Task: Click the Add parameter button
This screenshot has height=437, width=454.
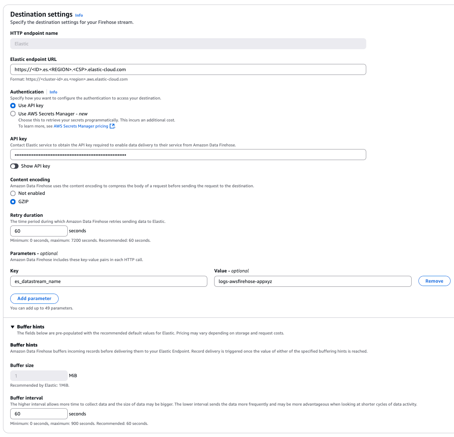Action: click(x=34, y=299)
